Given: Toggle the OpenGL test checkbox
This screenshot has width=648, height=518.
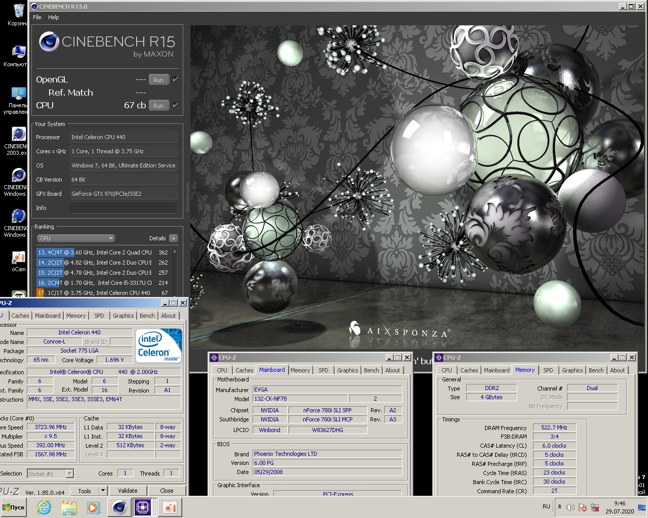Looking at the screenshot, I should coord(175,79).
